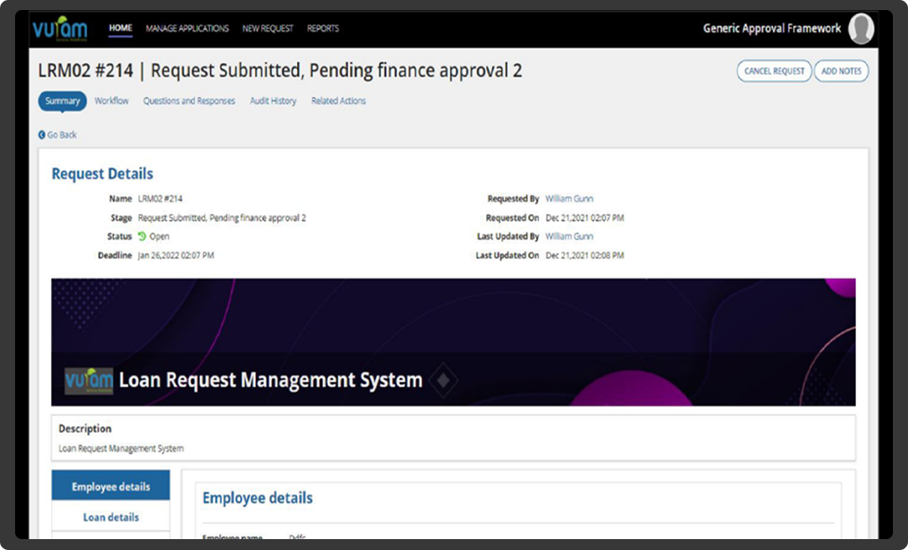View the Audit History tab

[273, 101]
